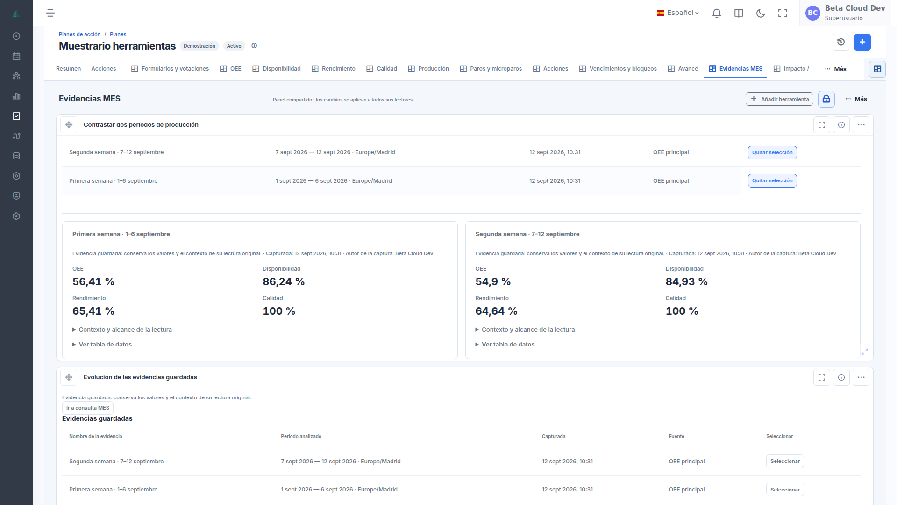Open plan history clock icon
Viewport: 897px width, 505px height.
tap(841, 42)
